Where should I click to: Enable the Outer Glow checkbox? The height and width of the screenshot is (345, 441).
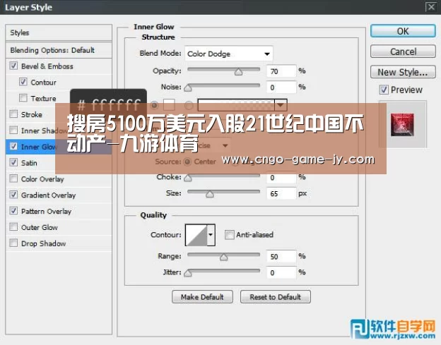pyautogui.click(x=13, y=226)
